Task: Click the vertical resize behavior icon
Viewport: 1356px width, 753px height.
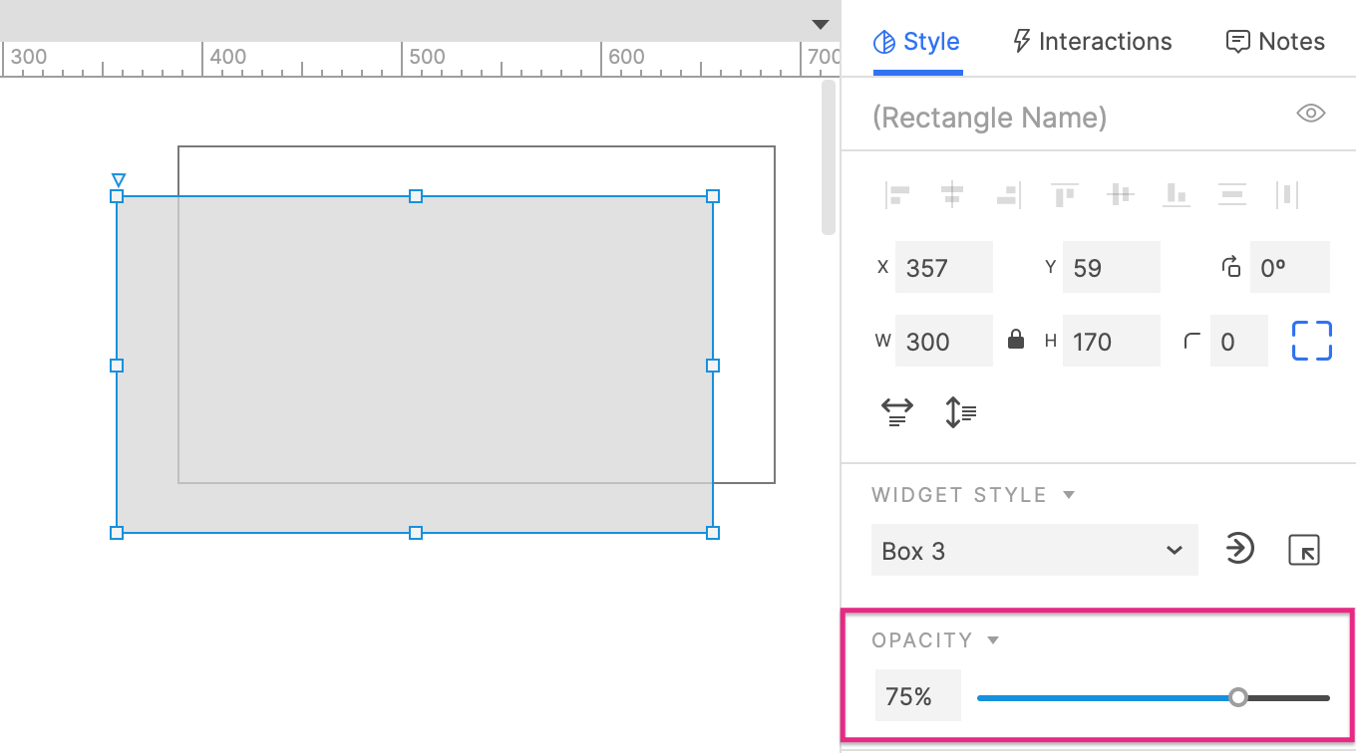Action: (x=959, y=412)
